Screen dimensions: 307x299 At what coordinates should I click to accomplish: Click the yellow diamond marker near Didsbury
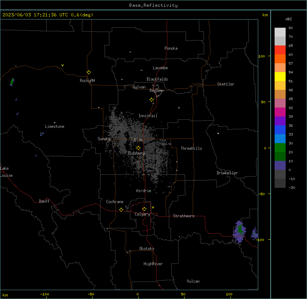(x=138, y=148)
